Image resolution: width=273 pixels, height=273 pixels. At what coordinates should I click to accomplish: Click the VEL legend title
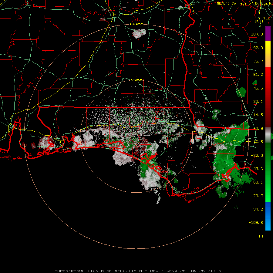[266, 18]
